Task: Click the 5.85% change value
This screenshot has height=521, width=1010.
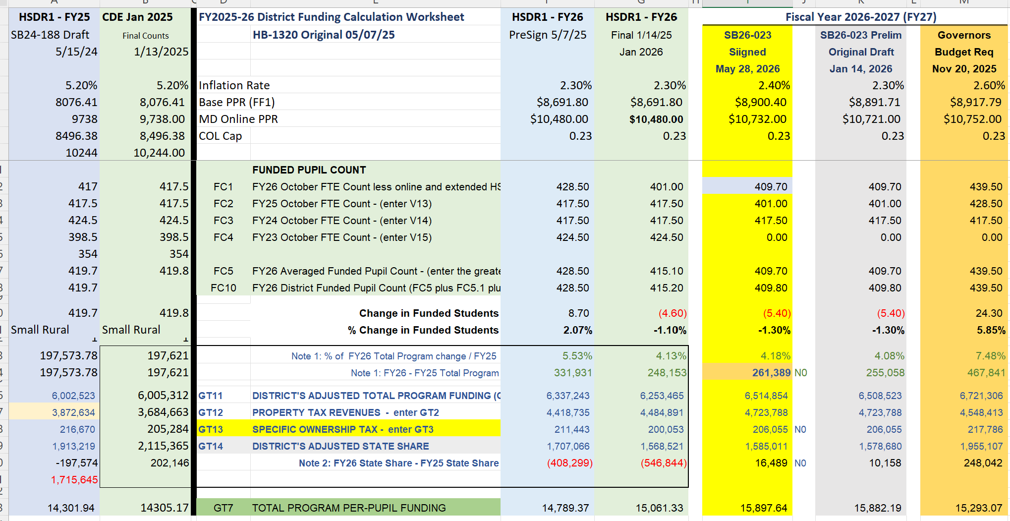Action: click(x=991, y=330)
